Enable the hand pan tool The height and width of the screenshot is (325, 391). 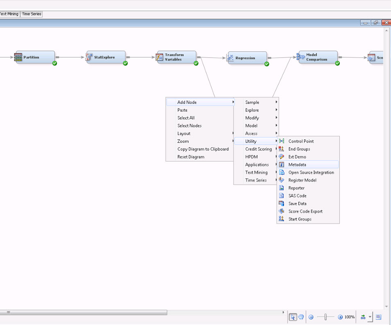click(x=301, y=317)
